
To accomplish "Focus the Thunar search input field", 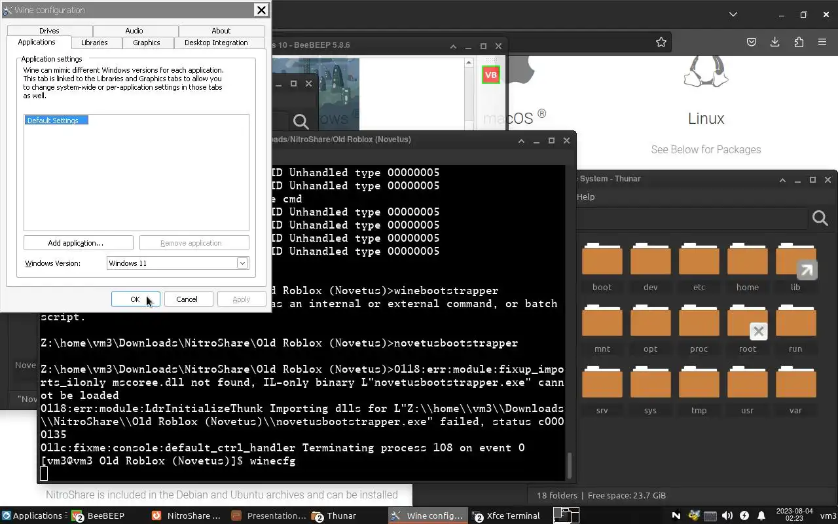I will 691,218.
